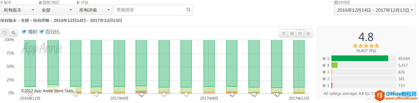Uncheck the 堆积 checkbox
This screenshot has height=103, width=419.
24,32
